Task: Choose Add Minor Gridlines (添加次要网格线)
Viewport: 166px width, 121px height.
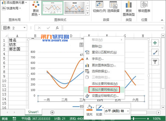Action: (104, 90)
